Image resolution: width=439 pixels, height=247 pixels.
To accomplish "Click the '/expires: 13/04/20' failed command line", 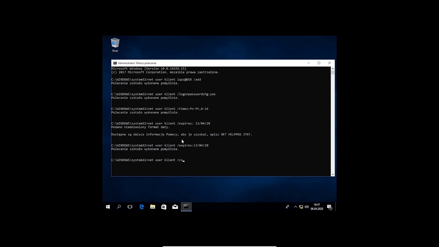I will point(161,123).
